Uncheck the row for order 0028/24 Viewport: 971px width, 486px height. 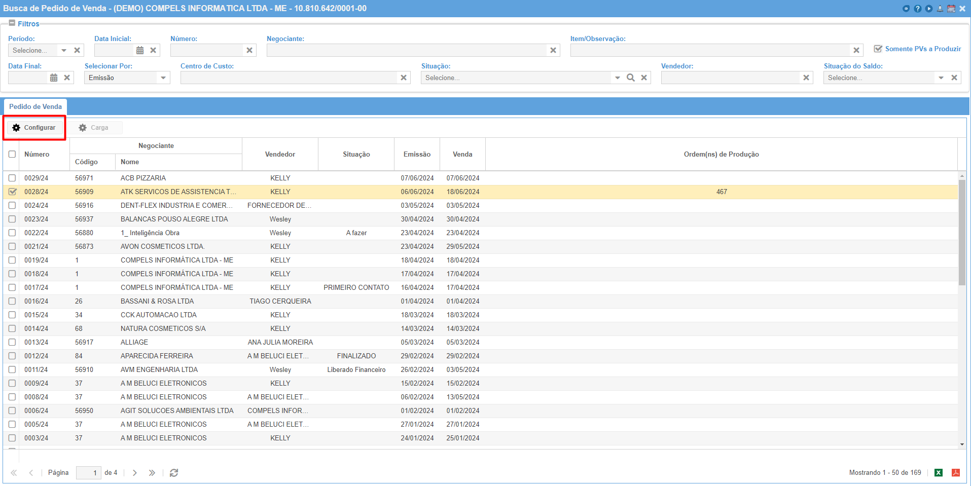pyautogui.click(x=12, y=192)
